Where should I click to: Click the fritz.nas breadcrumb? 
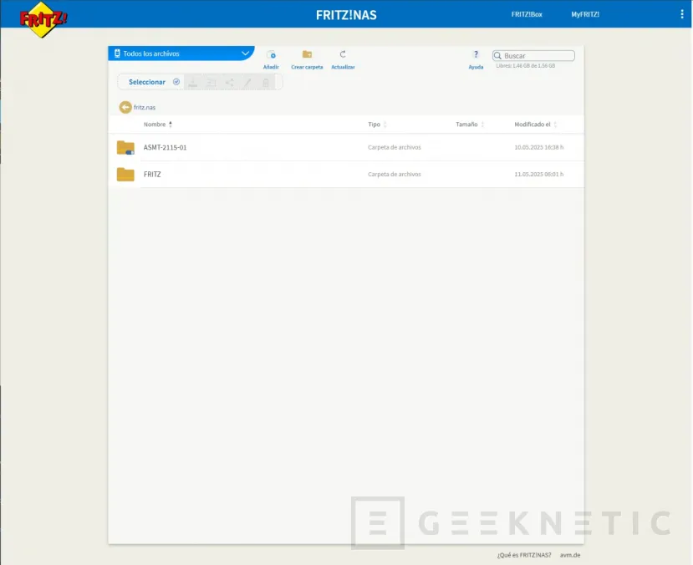tap(145, 107)
